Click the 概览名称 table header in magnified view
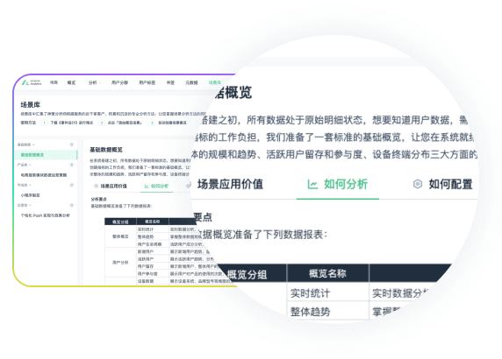This screenshot has width=502, height=359. pyautogui.click(x=327, y=273)
